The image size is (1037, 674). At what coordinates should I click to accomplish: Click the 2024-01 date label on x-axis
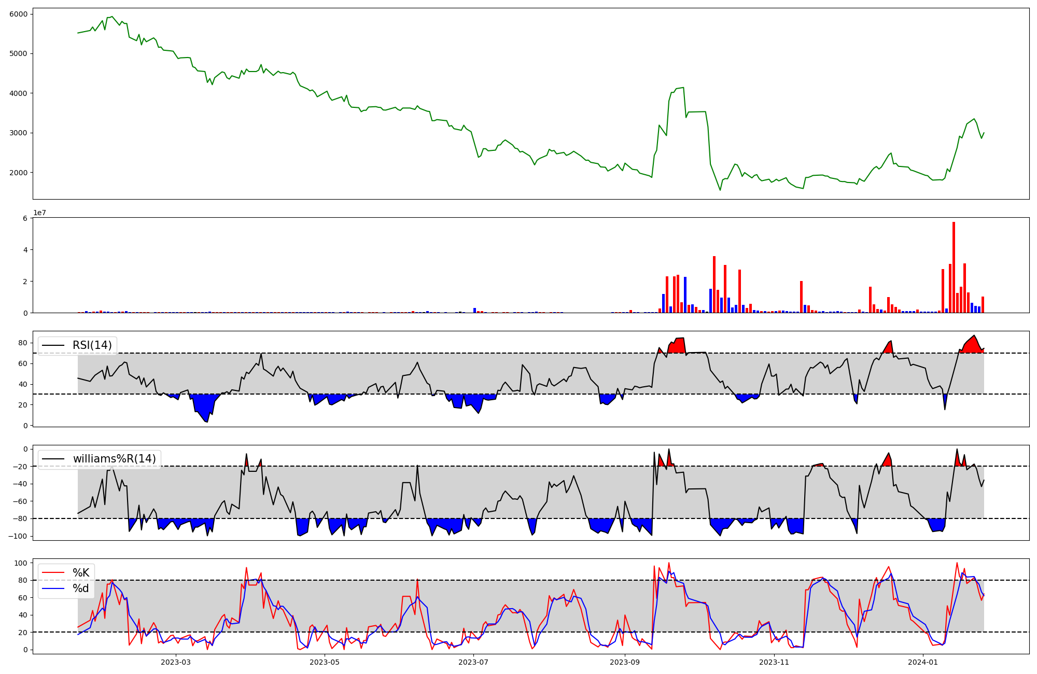923,662
